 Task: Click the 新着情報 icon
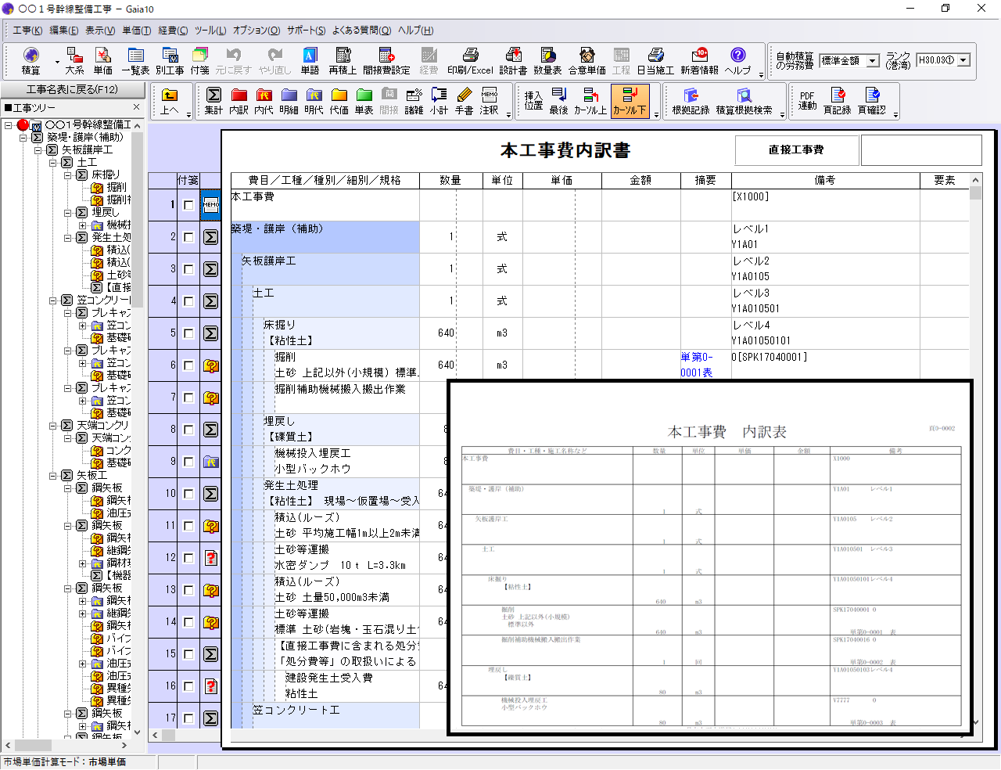tap(699, 60)
